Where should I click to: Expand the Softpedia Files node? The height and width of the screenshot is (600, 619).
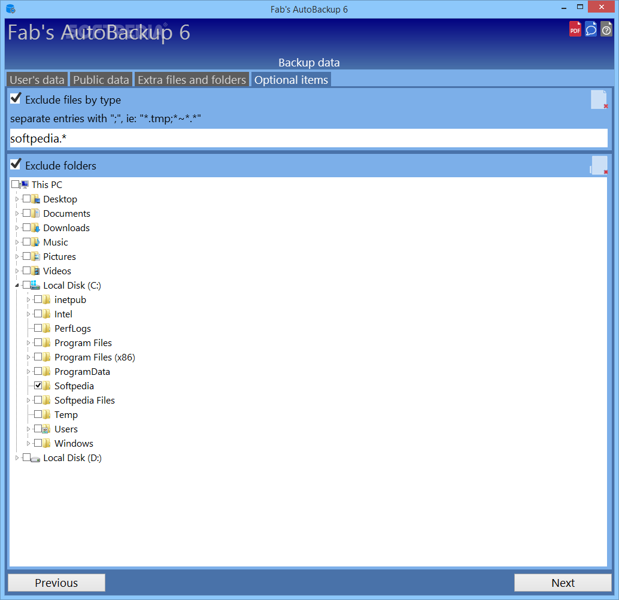click(28, 400)
